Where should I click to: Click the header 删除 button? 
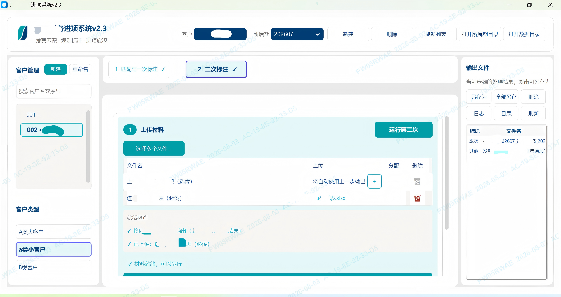[x=392, y=34]
